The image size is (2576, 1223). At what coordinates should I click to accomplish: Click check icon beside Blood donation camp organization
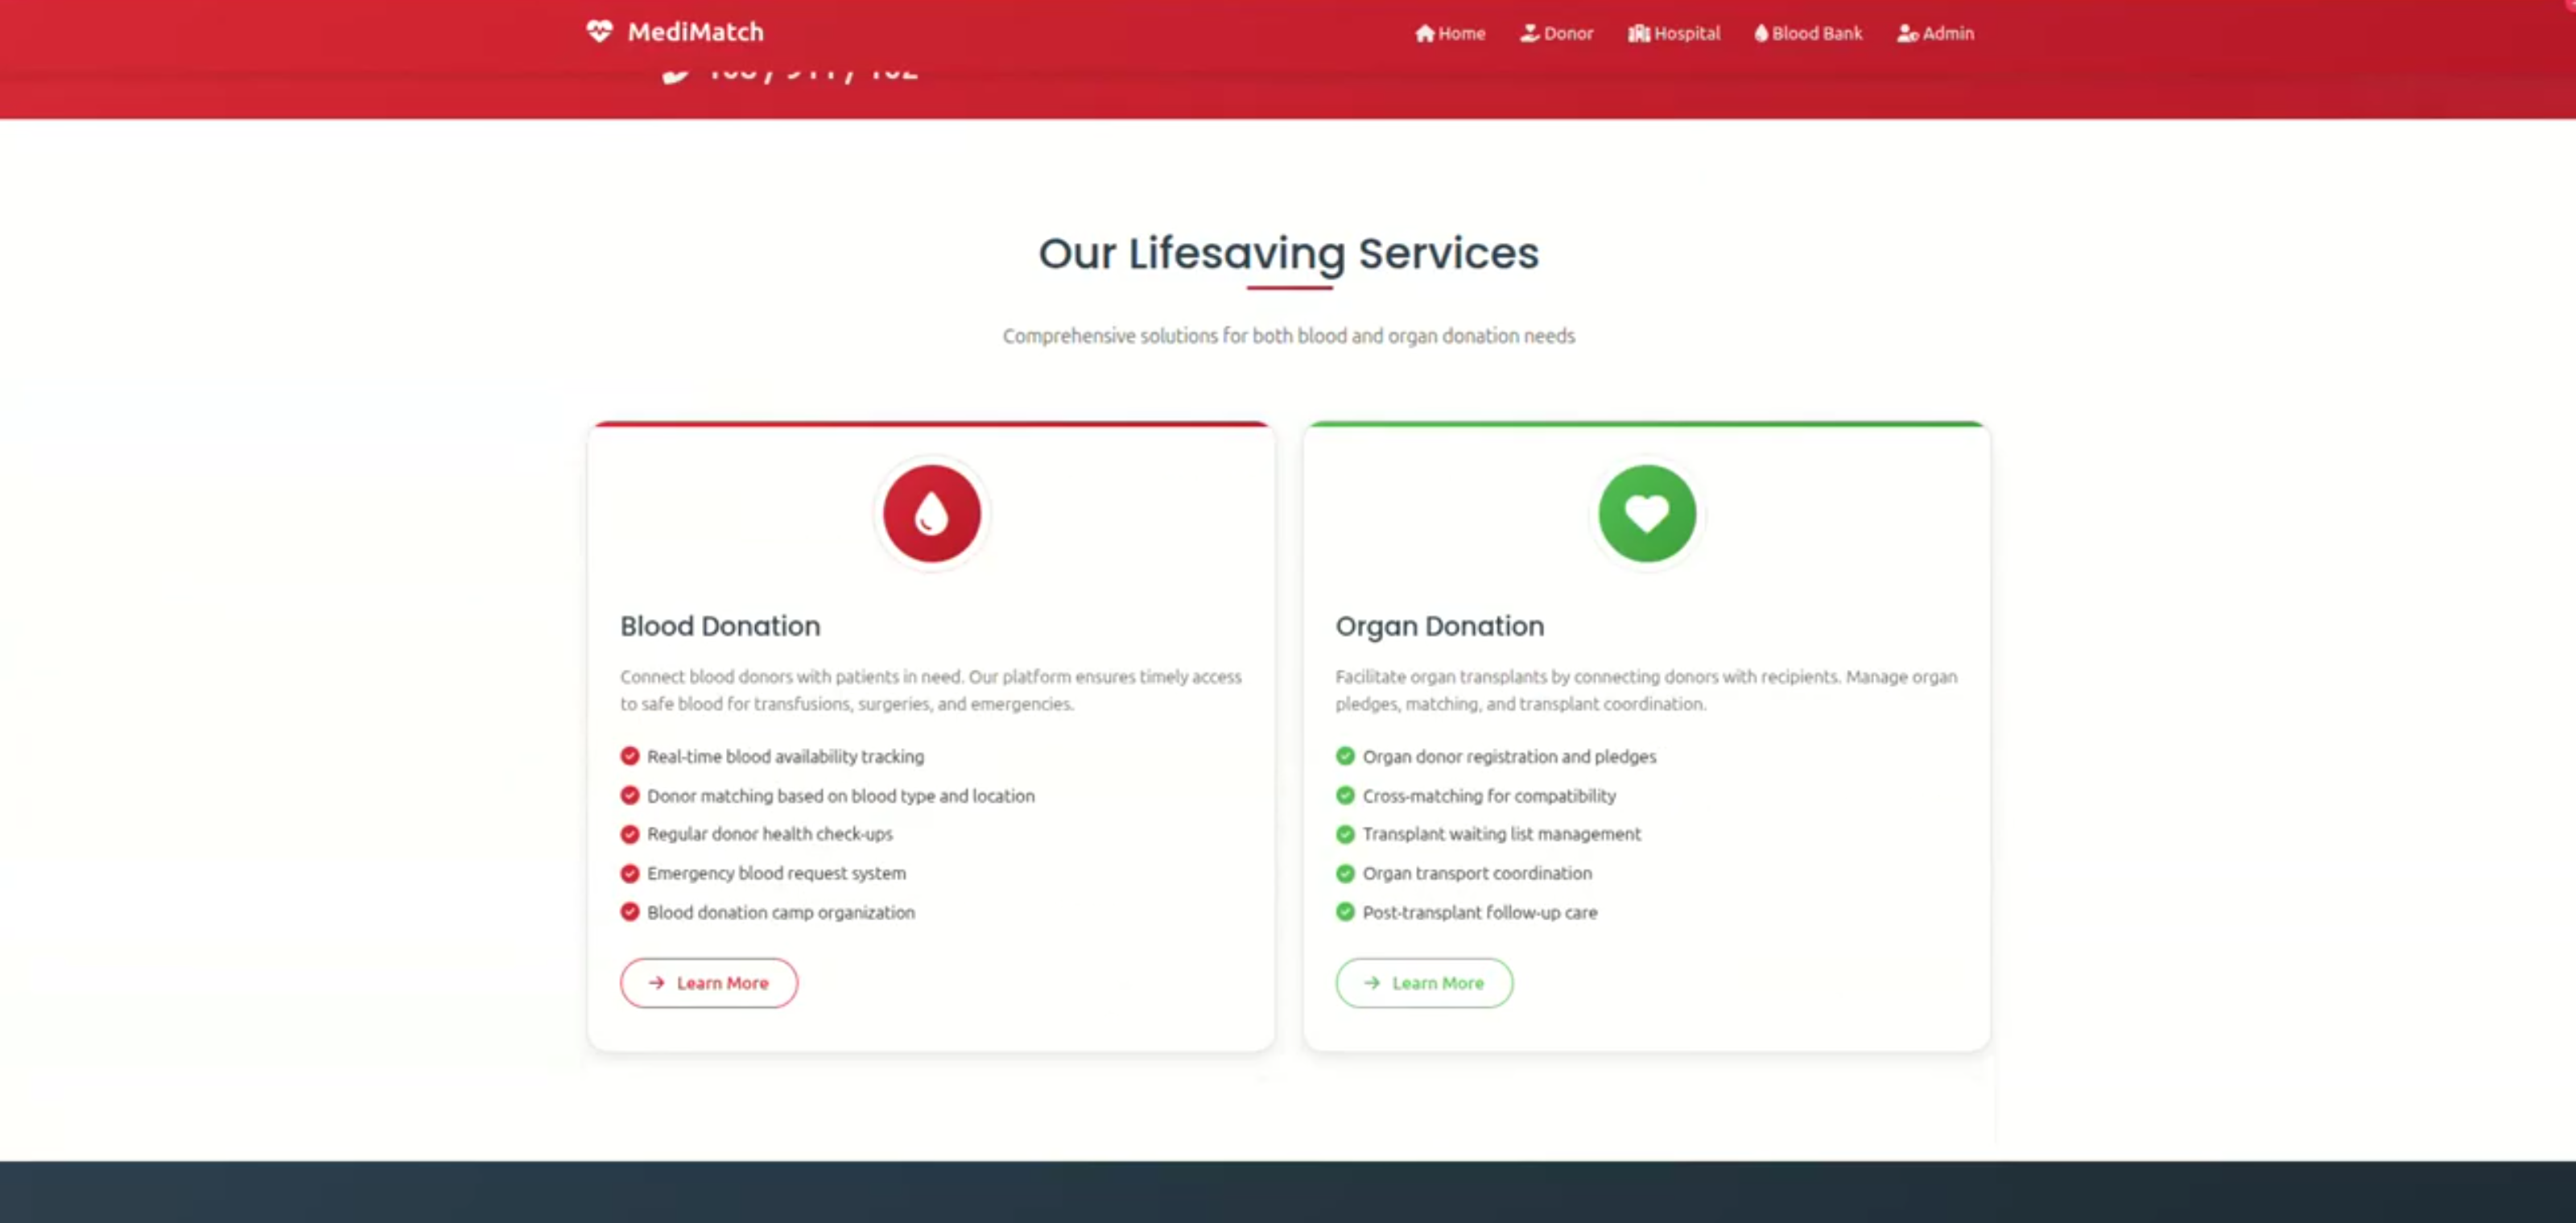630,912
